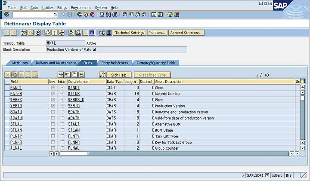Click the Find binoculars icon
The image size is (310, 181).
(108, 15)
